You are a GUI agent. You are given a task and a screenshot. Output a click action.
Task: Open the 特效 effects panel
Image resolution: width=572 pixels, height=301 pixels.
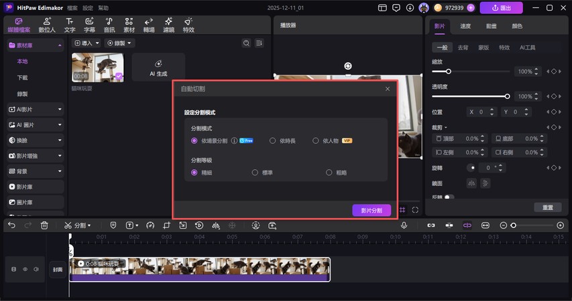point(188,25)
